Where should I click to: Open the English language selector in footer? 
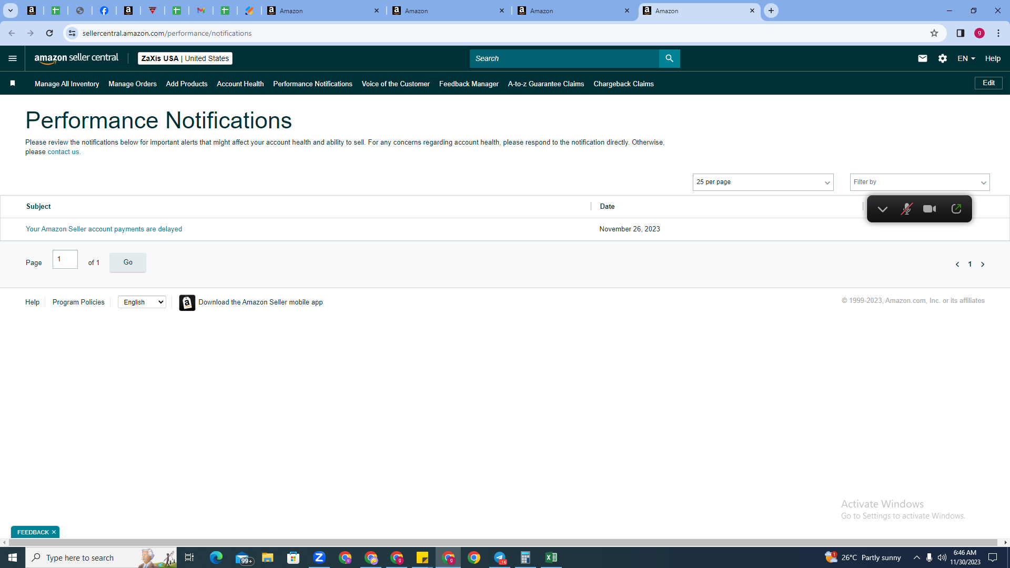(142, 302)
